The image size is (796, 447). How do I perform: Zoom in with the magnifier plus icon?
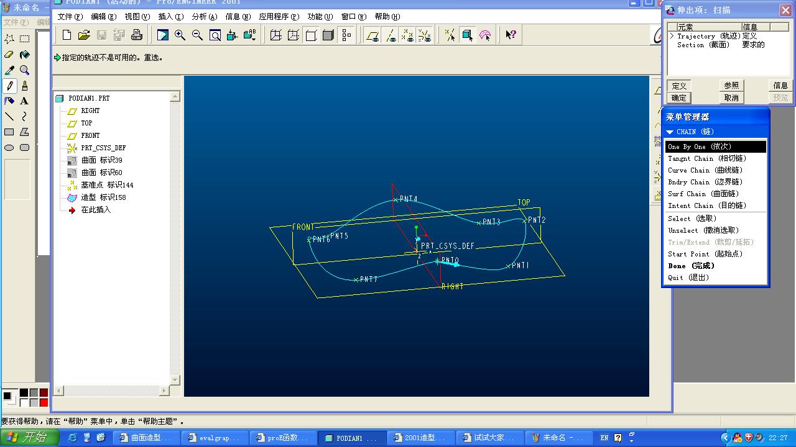(180, 35)
